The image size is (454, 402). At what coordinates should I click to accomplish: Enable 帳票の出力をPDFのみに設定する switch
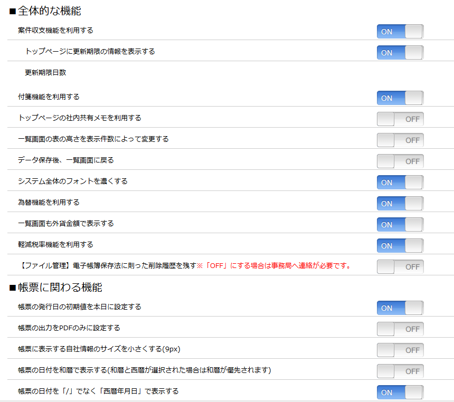[400, 329]
